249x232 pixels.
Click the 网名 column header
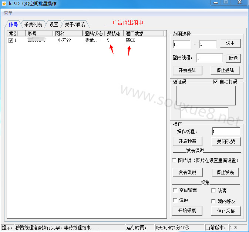tap(68, 33)
